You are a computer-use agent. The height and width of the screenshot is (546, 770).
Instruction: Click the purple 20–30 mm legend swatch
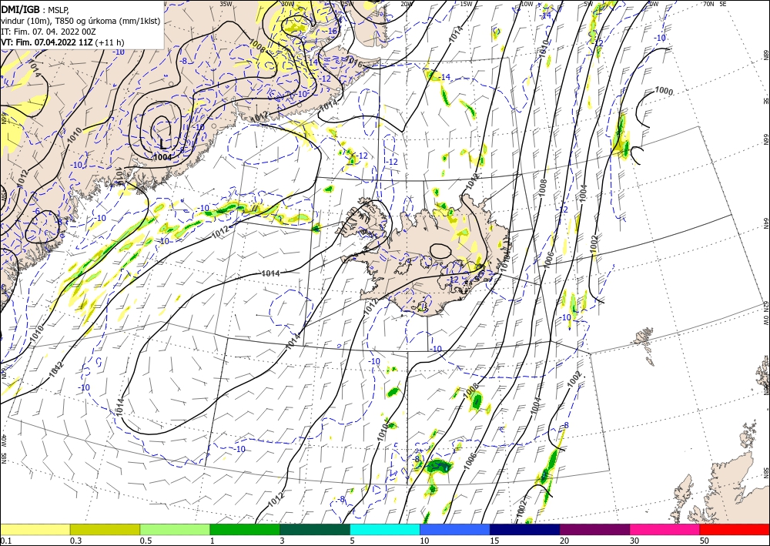tap(594, 529)
